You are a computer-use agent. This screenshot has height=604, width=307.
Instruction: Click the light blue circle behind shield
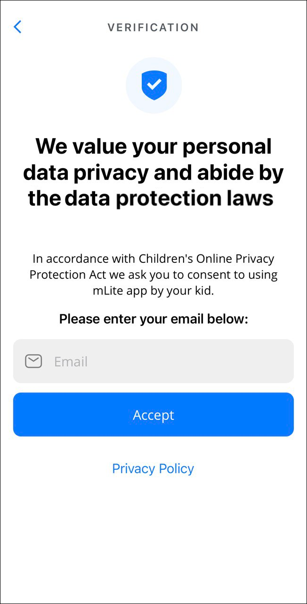pos(153,85)
